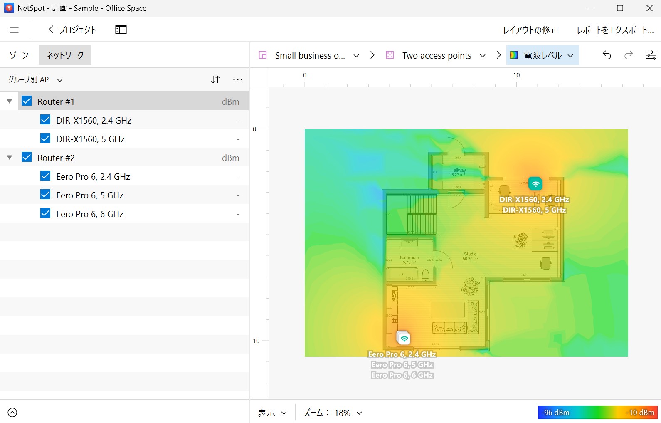The height and width of the screenshot is (423, 661).
Task: Click the redo arrow icon
Action: pos(628,55)
